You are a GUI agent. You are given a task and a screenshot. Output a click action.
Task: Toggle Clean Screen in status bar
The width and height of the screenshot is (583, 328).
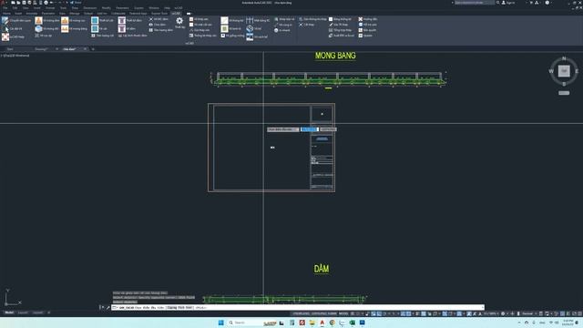(x=574, y=313)
